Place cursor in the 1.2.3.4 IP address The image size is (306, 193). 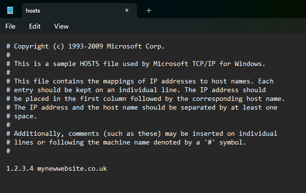[x=20, y=169]
